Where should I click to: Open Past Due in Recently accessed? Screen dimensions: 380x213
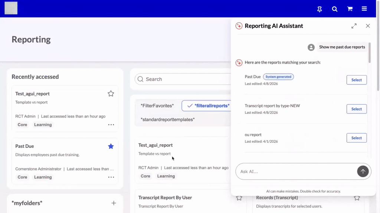click(x=24, y=146)
